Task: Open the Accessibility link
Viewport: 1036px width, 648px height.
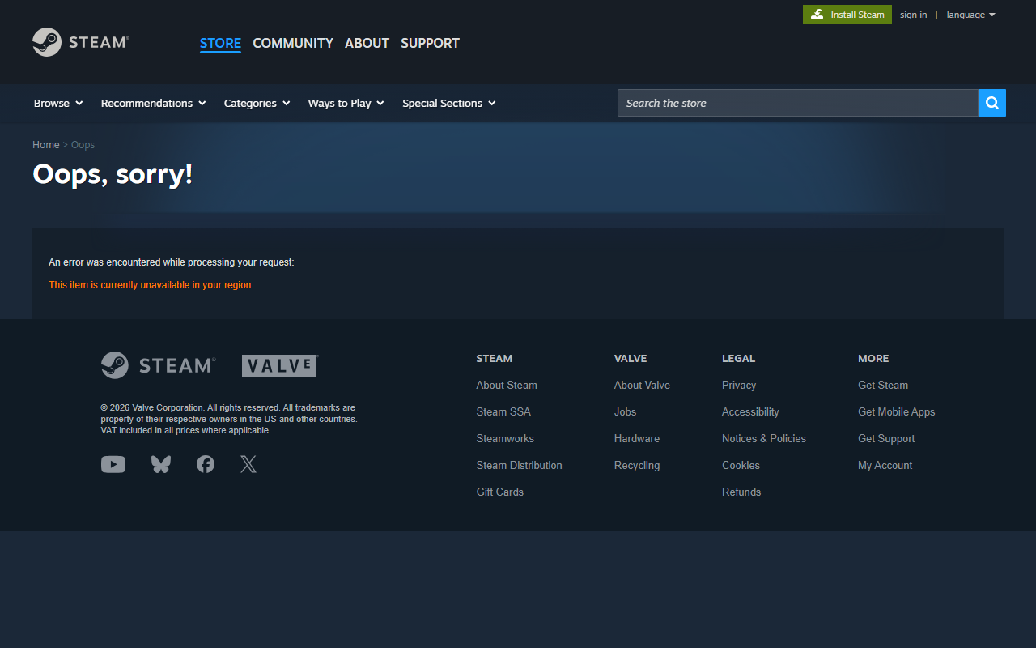Action: click(x=750, y=411)
